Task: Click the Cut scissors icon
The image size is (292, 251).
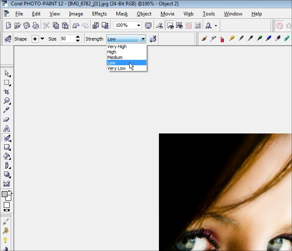Action: (46, 26)
